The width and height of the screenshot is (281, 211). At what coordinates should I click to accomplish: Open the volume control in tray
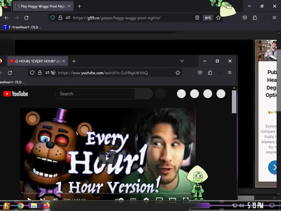pyautogui.click(x=241, y=206)
